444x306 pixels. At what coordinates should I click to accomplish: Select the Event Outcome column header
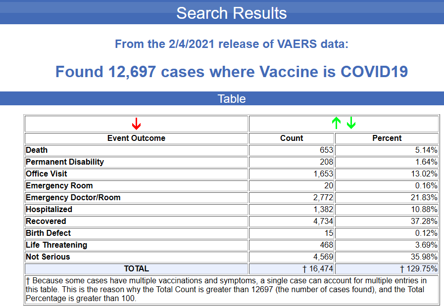(136, 138)
